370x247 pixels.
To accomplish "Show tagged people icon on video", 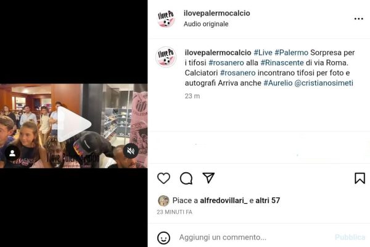I will (x=12, y=153).
